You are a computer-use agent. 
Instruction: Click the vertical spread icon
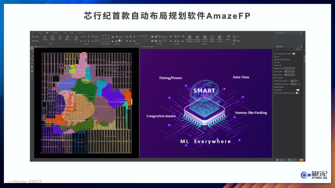click(156, 36)
